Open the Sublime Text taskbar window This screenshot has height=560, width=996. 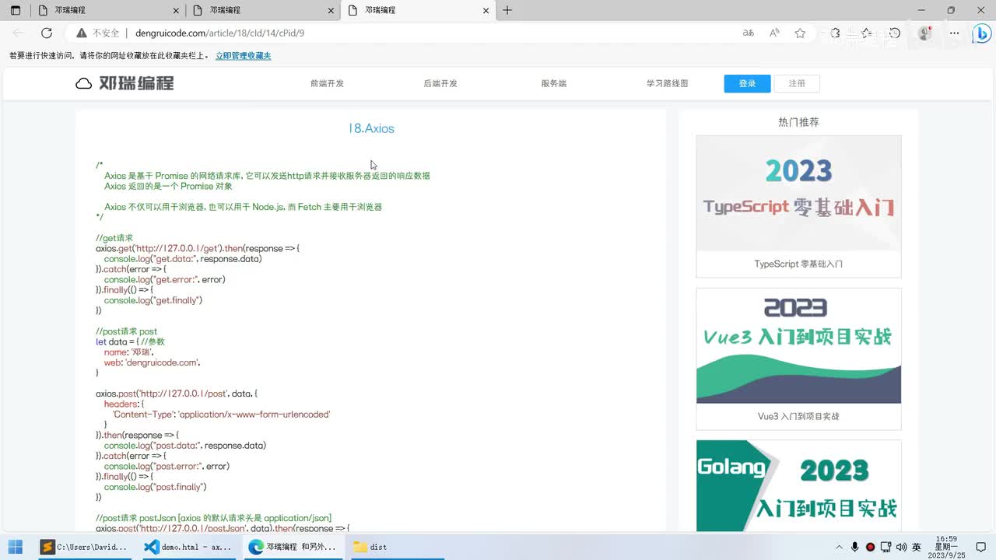(x=84, y=547)
